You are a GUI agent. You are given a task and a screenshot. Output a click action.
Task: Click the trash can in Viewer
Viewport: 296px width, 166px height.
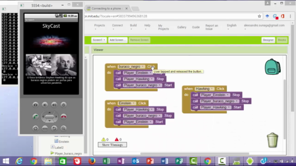(272, 140)
